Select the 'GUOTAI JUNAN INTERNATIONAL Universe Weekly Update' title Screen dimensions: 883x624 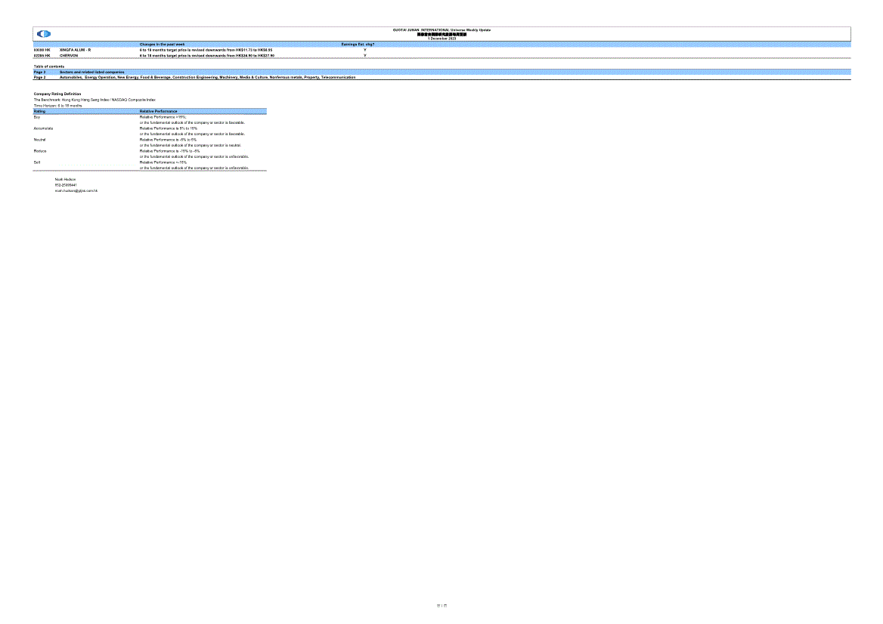pyautogui.click(x=442, y=29)
